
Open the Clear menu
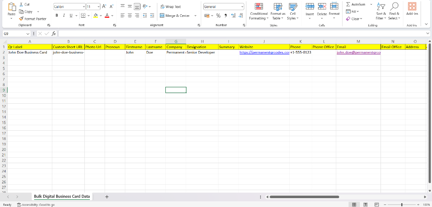coord(354,19)
